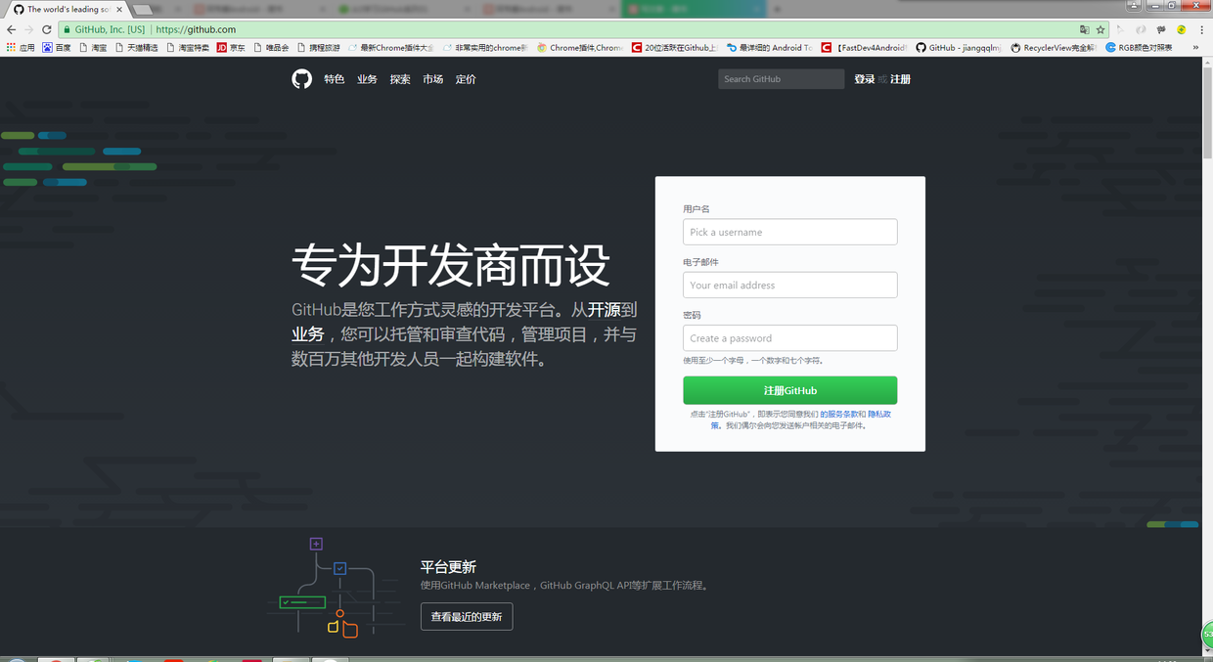The height and width of the screenshot is (662, 1213).
Task: Click the secure padlock GitHub, Inc. badge
Action: (105, 29)
